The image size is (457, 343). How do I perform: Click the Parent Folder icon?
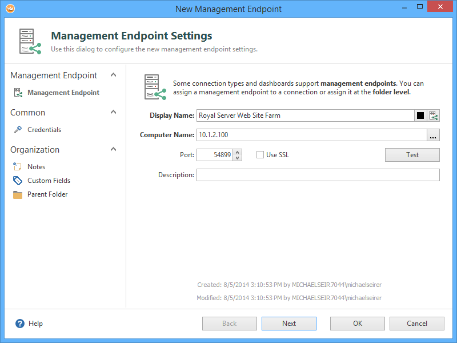18,194
